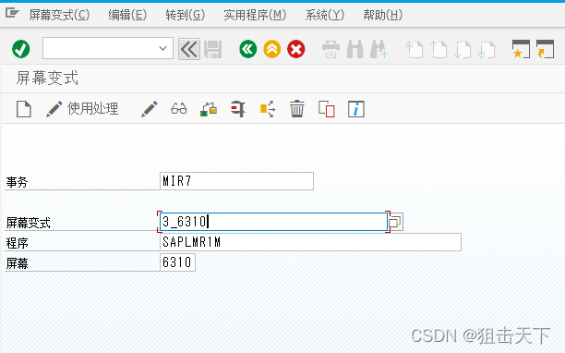
Task: Open the 实用程序(M) menu
Action: [255, 15]
